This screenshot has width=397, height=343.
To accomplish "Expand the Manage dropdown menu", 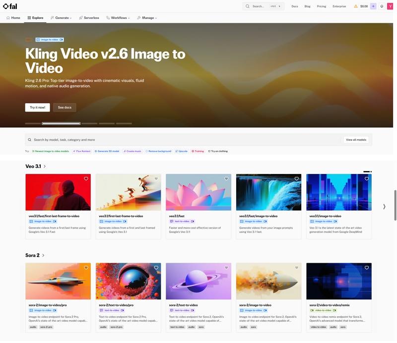I will [x=147, y=18].
